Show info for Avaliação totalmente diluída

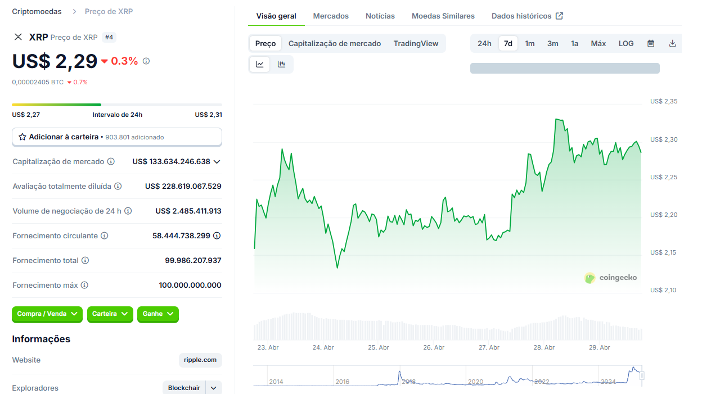pos(118,186)
